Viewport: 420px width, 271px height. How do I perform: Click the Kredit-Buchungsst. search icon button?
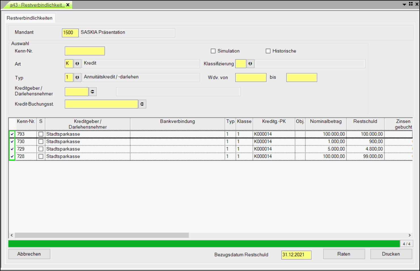tap(142, 104)
